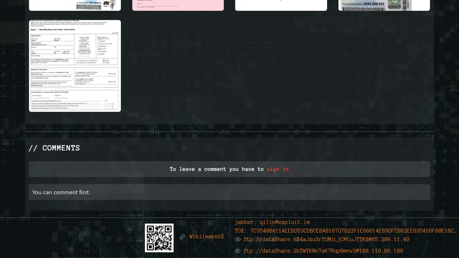The width and height of the screenshot is (459, 258).
Task: Click the chain link icon beside WikileaksV2
Action: 182,237
